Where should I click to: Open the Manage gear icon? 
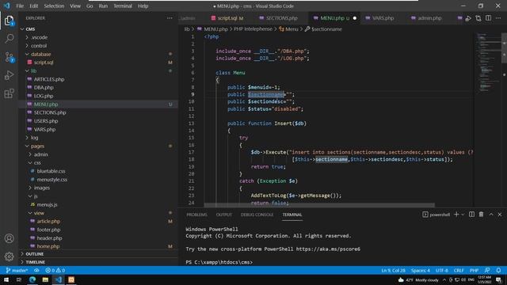(9, 256)
